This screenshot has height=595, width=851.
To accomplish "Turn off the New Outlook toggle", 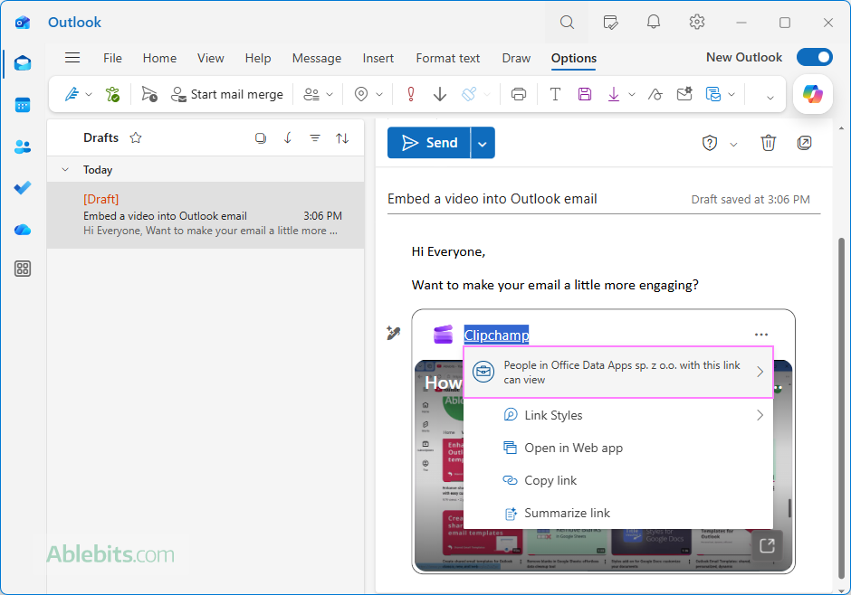I will coord(815,58).
